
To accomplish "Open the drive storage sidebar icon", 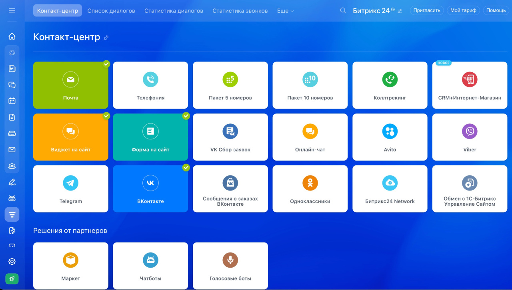I will tap(12, 133).
